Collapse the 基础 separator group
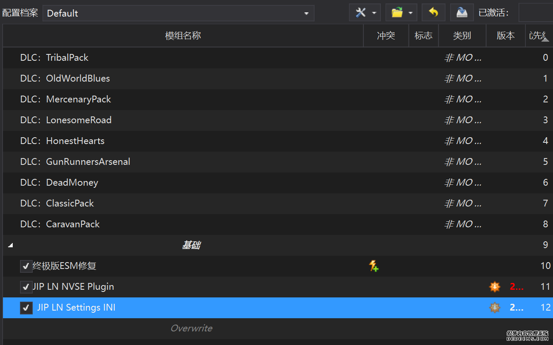The height and width of the screenshot is (345, 553). click(11, 246)
